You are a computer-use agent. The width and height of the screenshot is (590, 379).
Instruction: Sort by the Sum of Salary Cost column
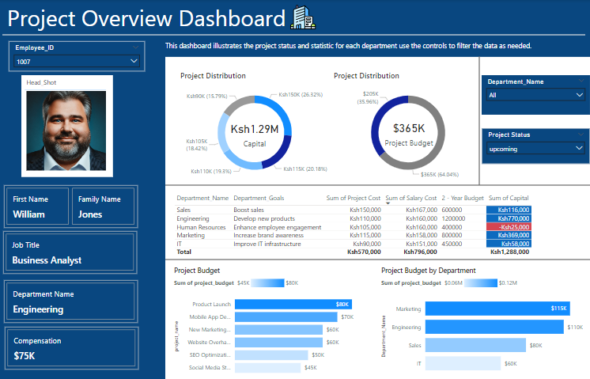click(x=411, y=198)
